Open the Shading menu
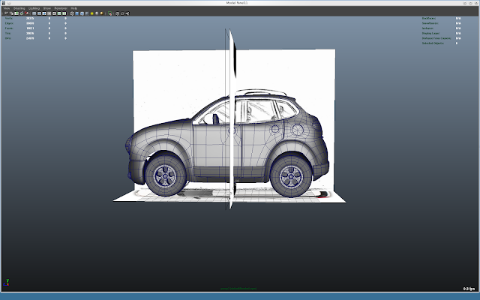 (19, 8)
